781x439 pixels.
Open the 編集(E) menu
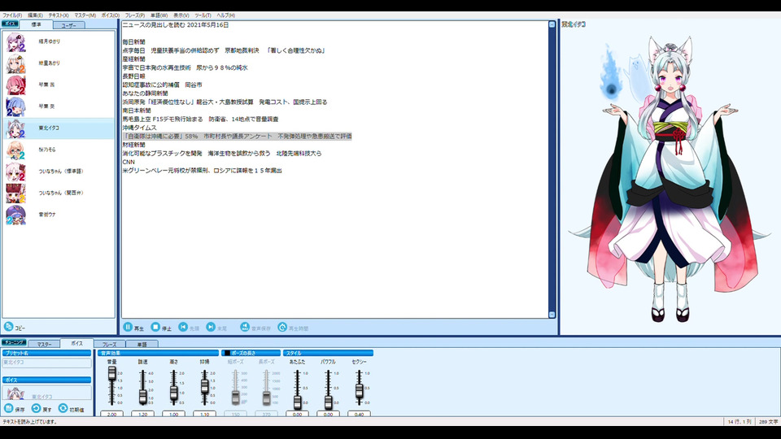pos(35,15)
